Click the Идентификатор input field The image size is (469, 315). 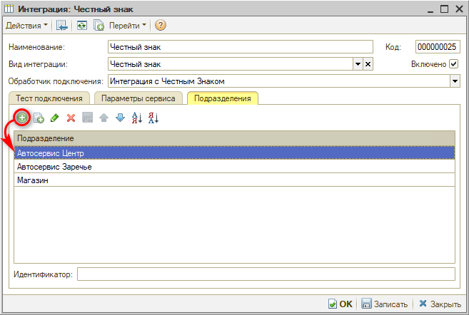pos(266,274)
